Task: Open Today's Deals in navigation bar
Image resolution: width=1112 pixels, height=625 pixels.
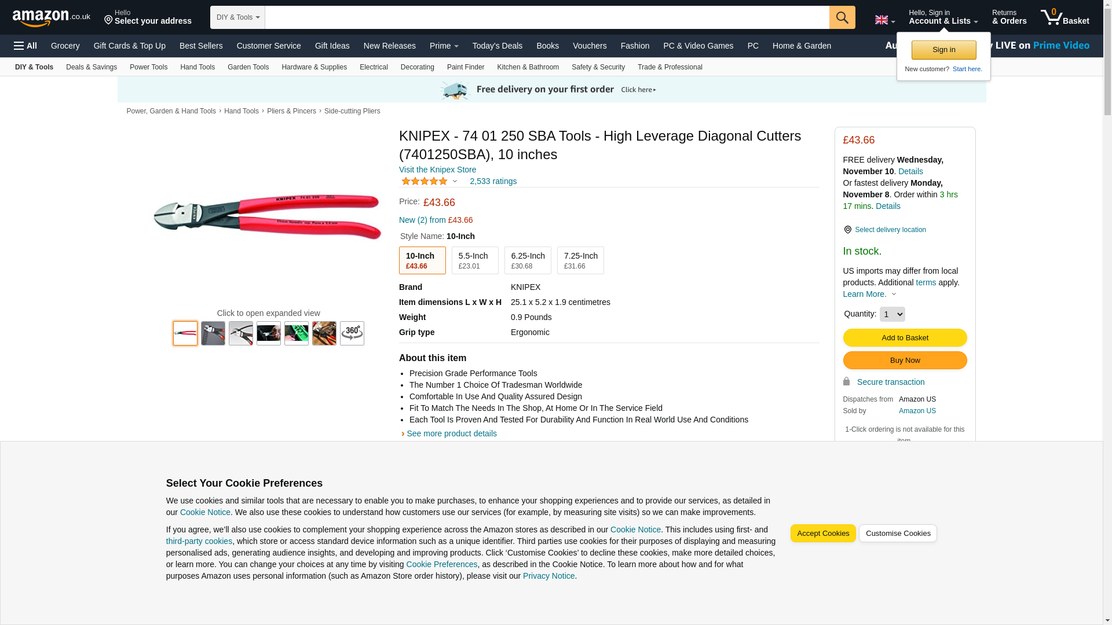Action: [497, 46]
